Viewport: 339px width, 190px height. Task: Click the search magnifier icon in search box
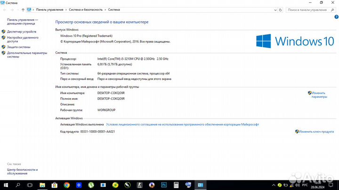(332, 10)
